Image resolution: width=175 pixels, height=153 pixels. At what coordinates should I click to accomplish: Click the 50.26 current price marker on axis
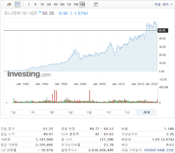[x=163, y=30]
